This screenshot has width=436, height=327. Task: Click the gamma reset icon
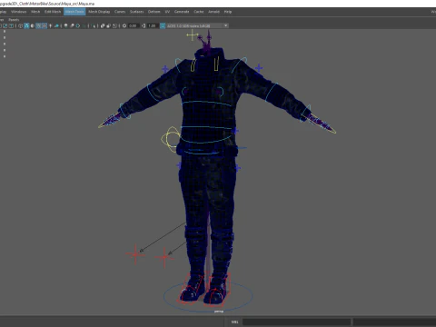pos(144,25)
